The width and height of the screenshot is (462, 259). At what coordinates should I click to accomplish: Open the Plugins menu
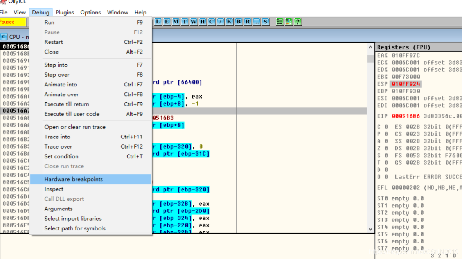click(x=65, y=13)
